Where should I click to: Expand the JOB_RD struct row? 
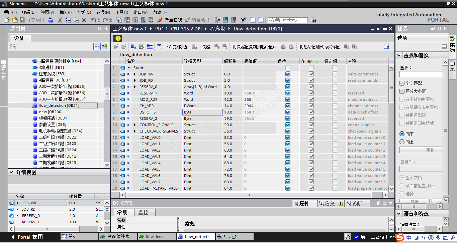pos(135,80)
